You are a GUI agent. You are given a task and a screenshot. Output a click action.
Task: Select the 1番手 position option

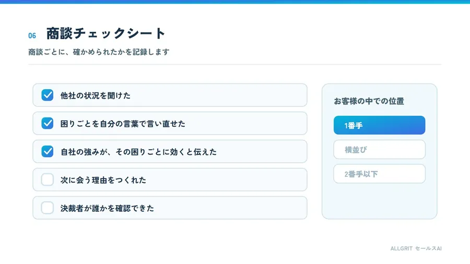379,125
